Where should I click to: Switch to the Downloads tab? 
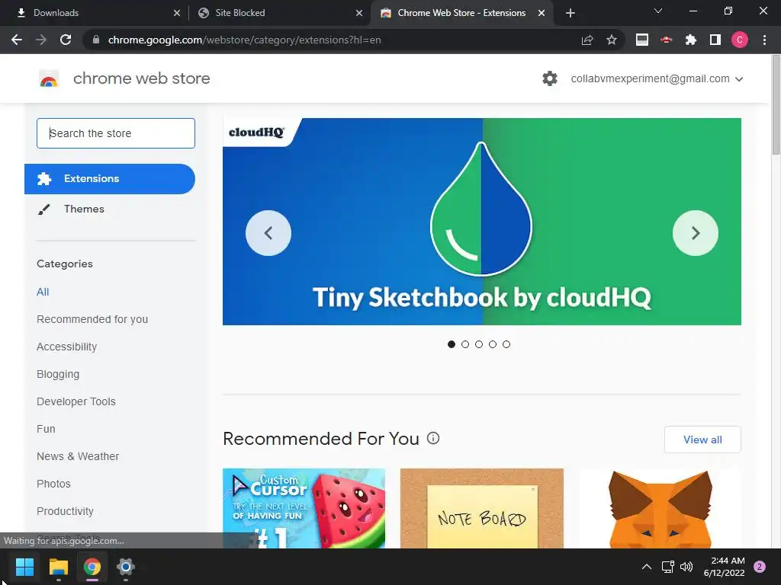point(95,13)
